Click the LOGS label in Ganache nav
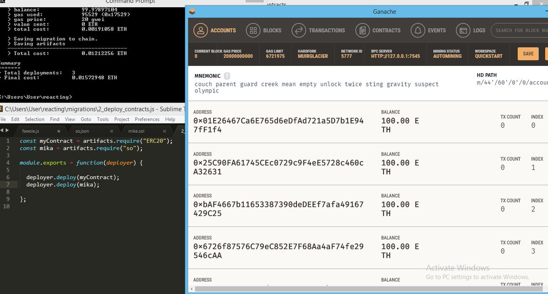Viewport: 548px width, 294px height. pos(479,30)
